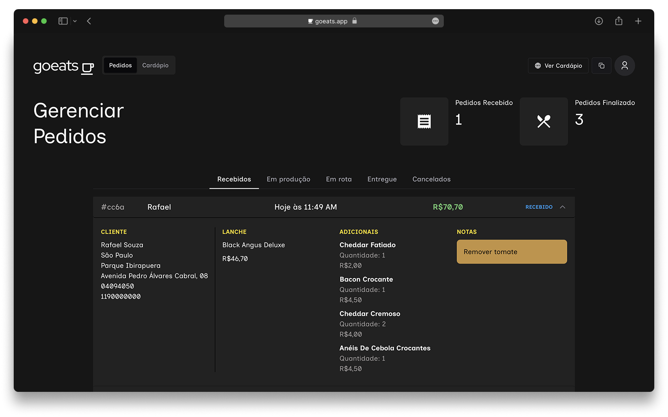Click the Safari share icon
The height and width of the screenshot is (417, 668).
pyautogui.click(x=619, y=21)
